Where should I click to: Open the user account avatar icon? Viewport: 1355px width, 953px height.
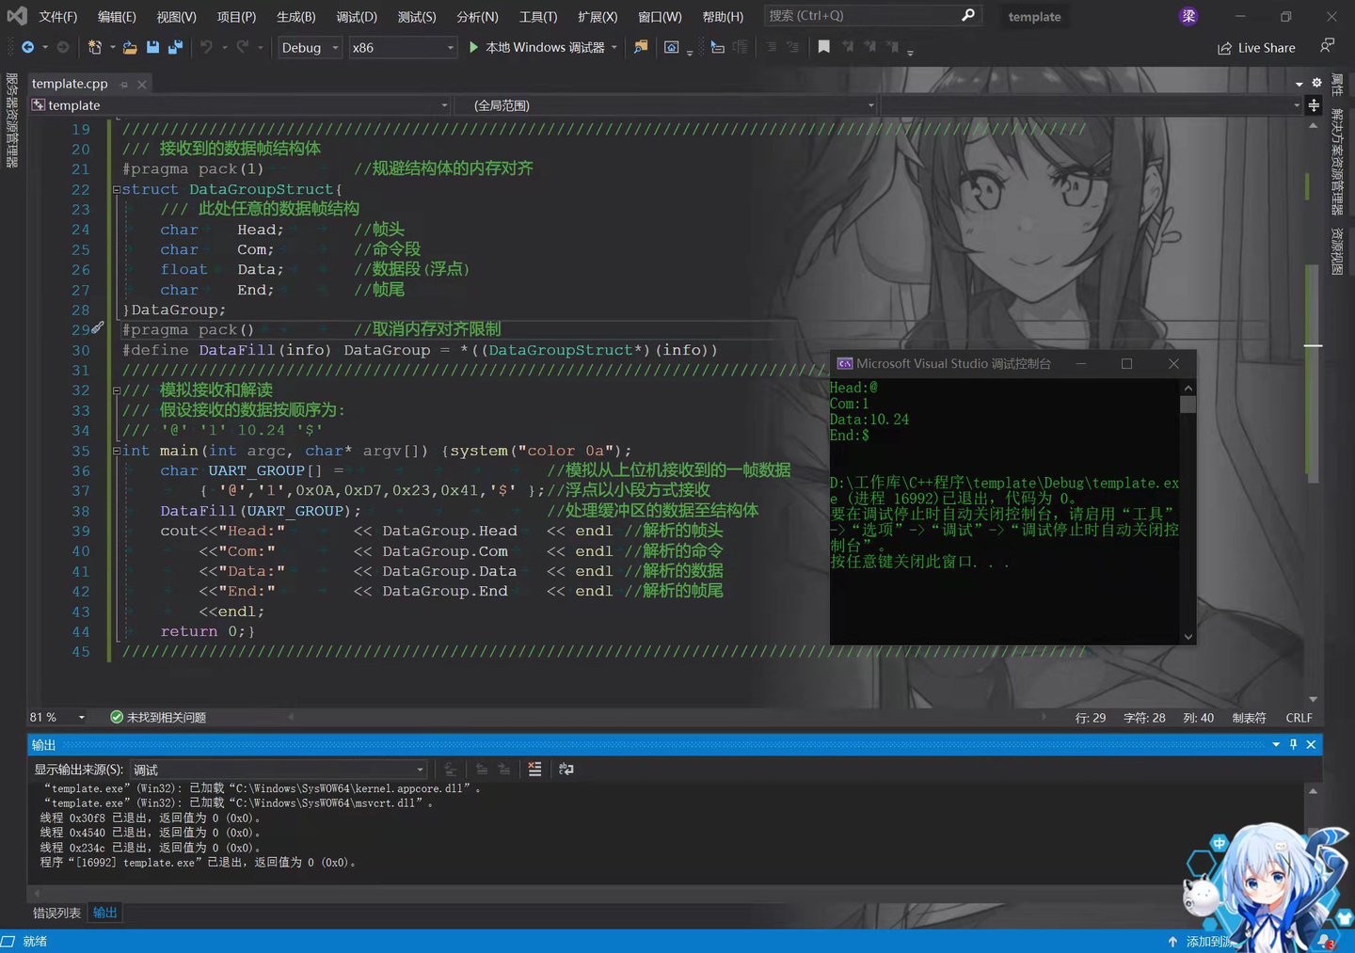(1188, 16)
